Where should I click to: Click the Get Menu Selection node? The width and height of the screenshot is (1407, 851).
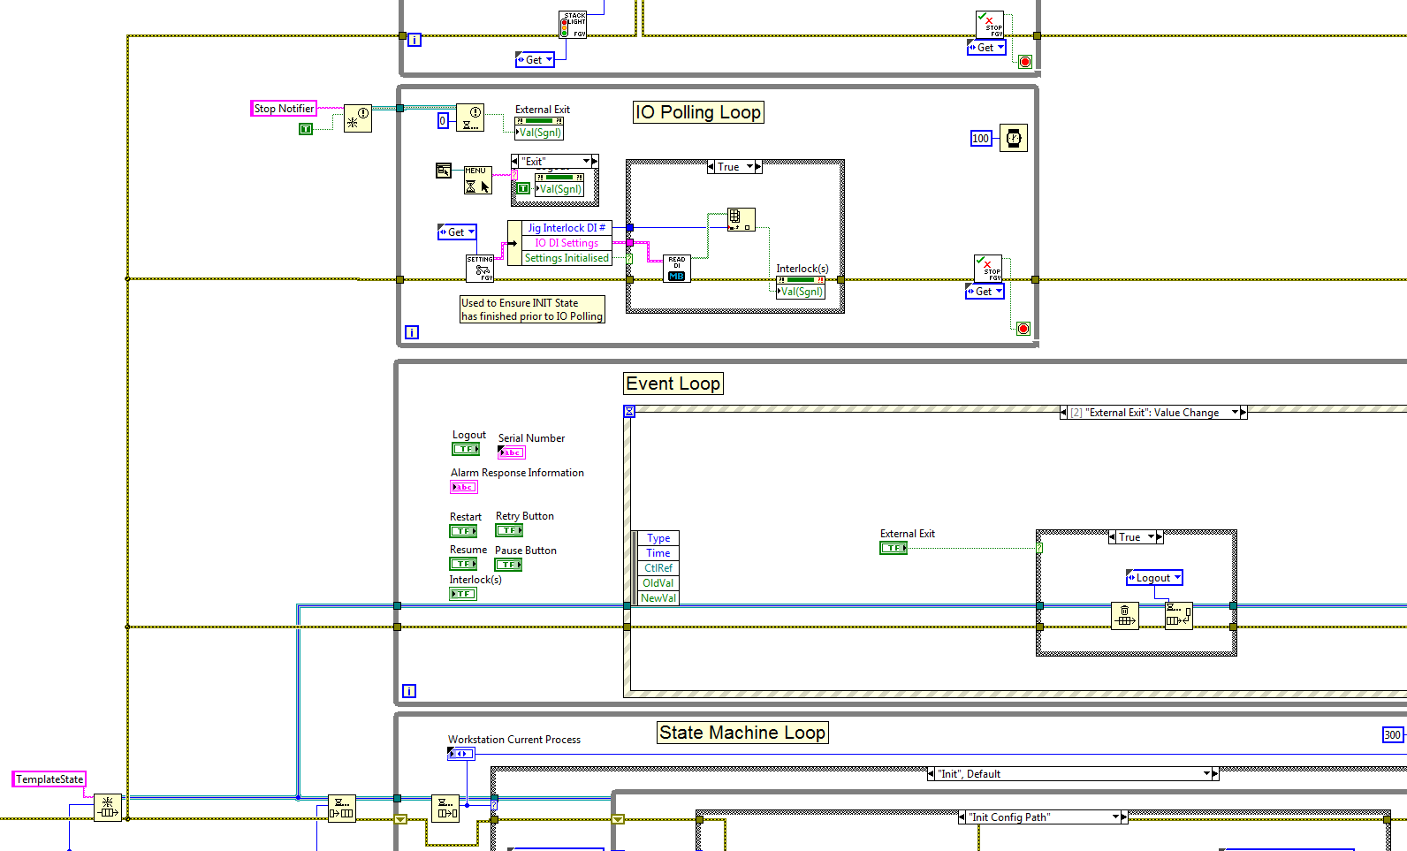tap(478, 180)
